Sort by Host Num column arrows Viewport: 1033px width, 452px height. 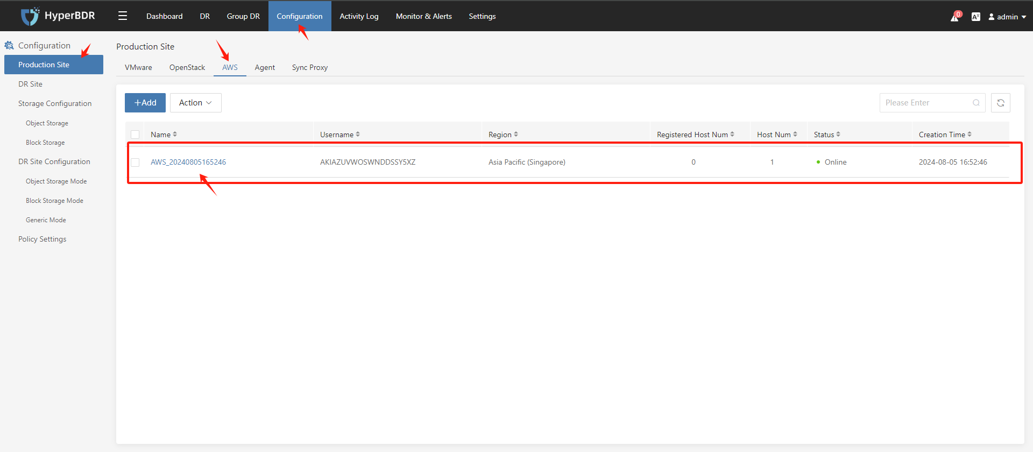(x=795, y=135)
